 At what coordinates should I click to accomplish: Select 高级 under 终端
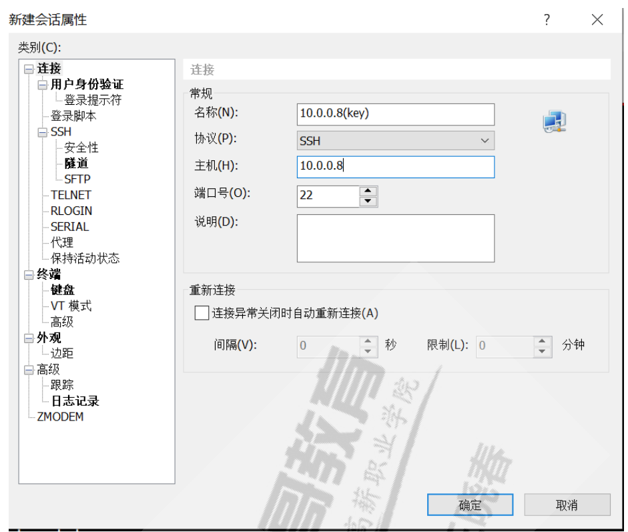tap(61, 322)
